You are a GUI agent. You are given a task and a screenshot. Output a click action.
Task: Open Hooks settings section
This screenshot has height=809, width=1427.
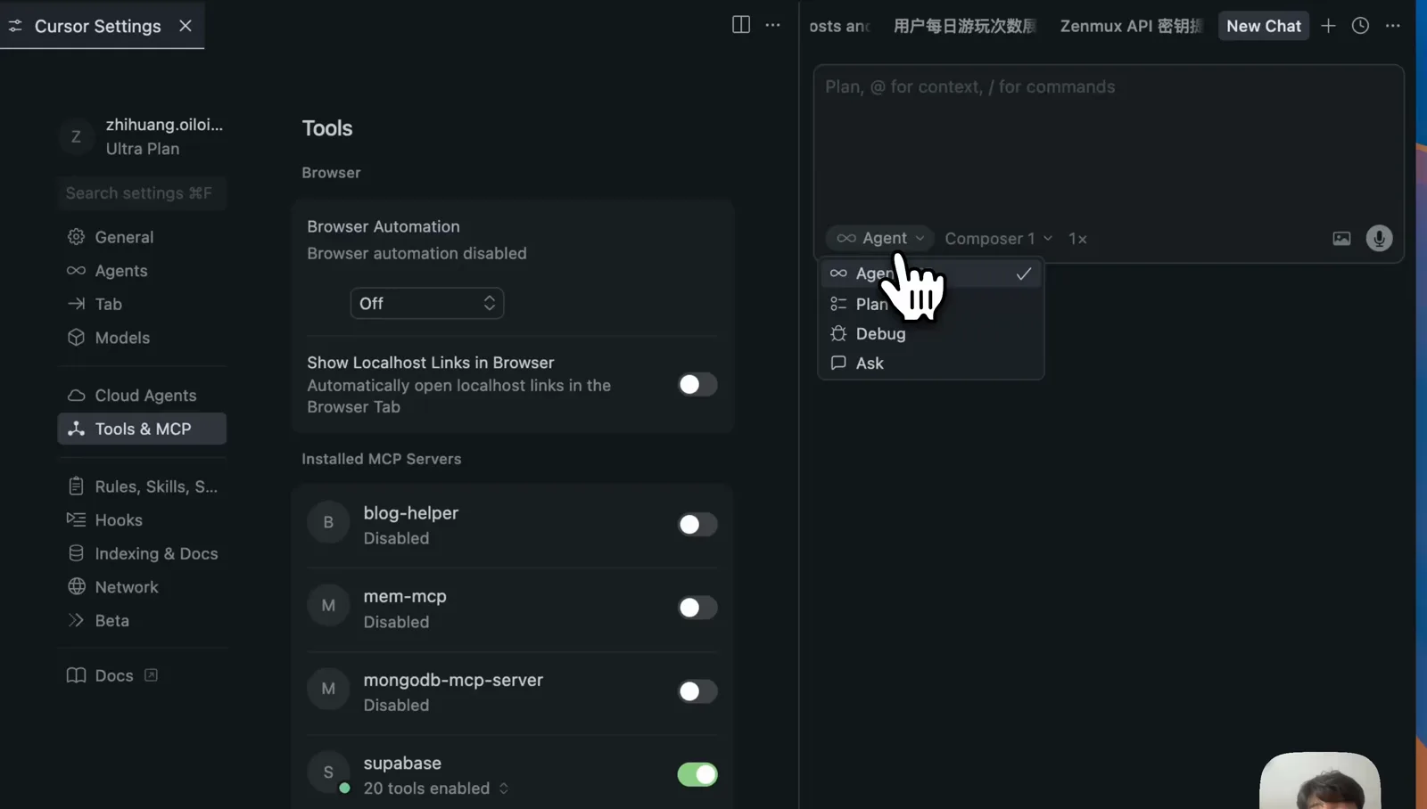[x=142, y=520]
